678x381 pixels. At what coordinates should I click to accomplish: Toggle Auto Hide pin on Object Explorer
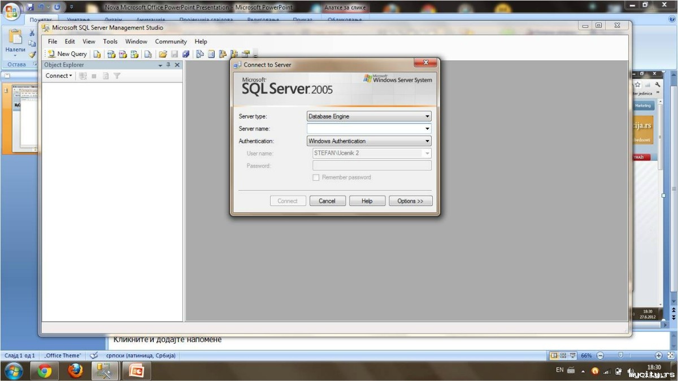[168, 65]
